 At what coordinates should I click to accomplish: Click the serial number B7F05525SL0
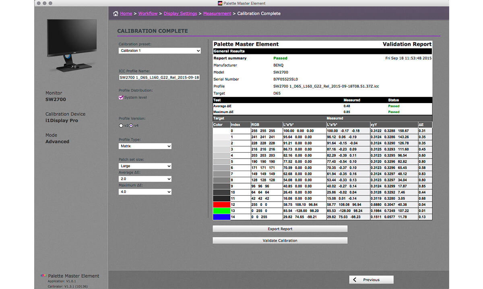click(x=285, y=79)
